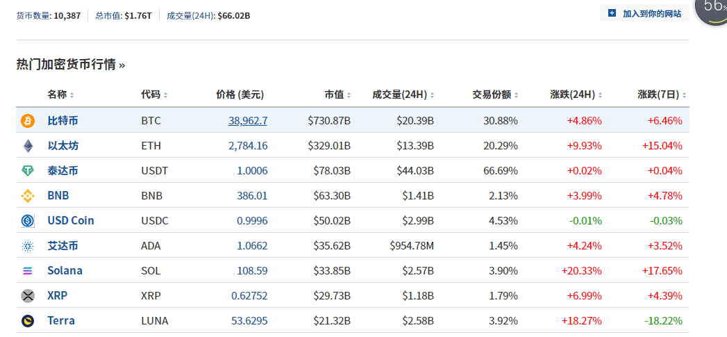Click the Cardano ADA icon
Image resolution: width=727 pixels, height=337 pixels.
click(28, 246)
